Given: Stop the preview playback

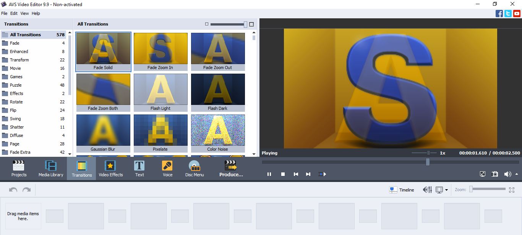Looking at the screenshot, I should coord(283,174).
